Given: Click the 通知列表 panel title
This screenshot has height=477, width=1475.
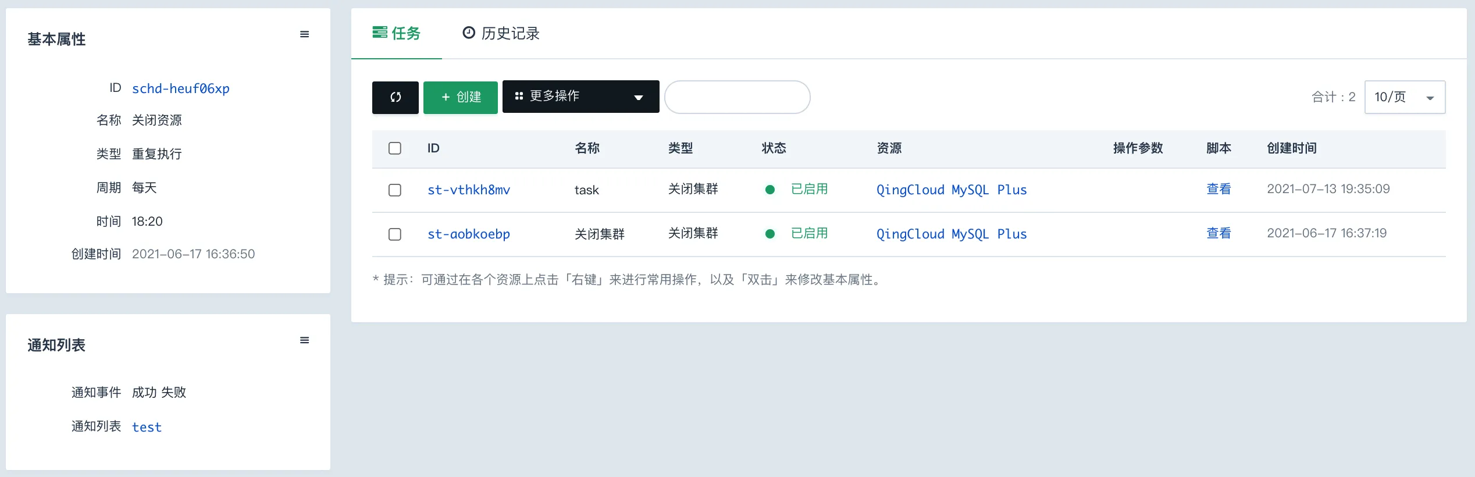Looking at the screenshot, I should pyautogui.click(x=56, y=346).
